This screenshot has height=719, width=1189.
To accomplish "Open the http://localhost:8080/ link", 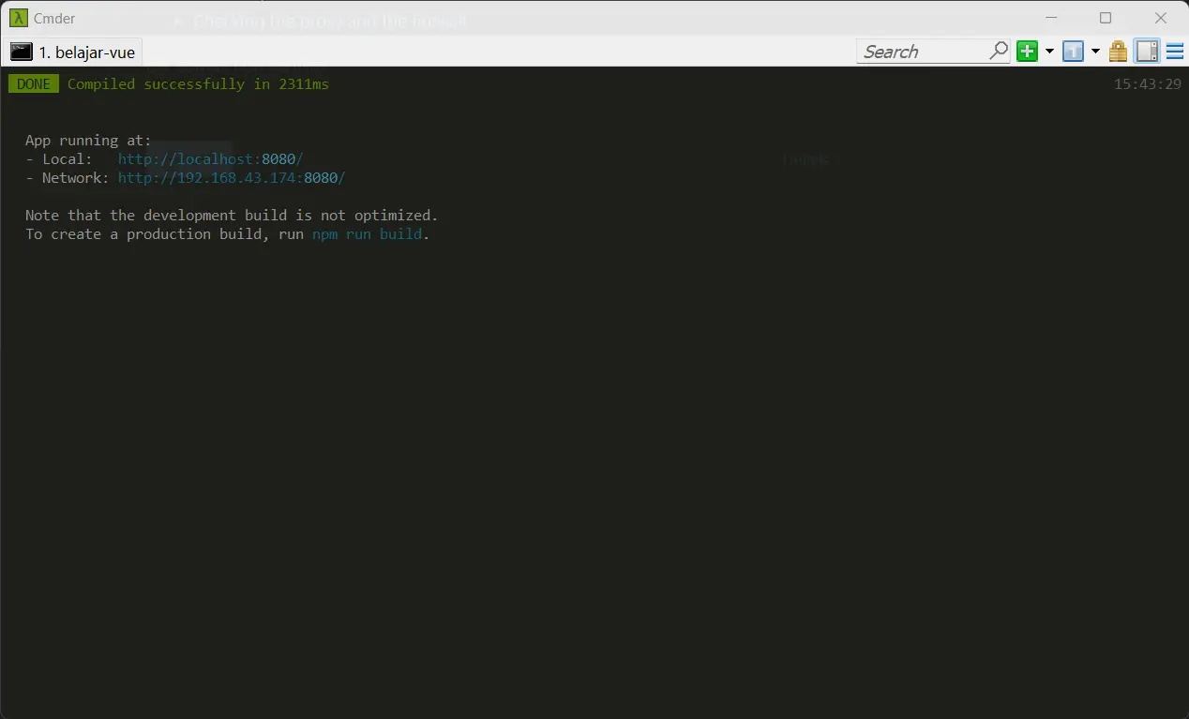I will tap(210, 159).
